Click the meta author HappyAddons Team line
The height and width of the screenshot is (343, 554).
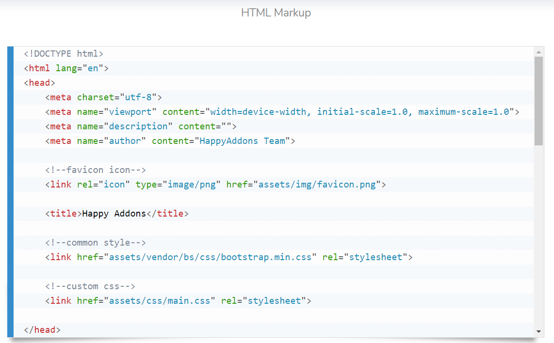[x=170, y=141]
